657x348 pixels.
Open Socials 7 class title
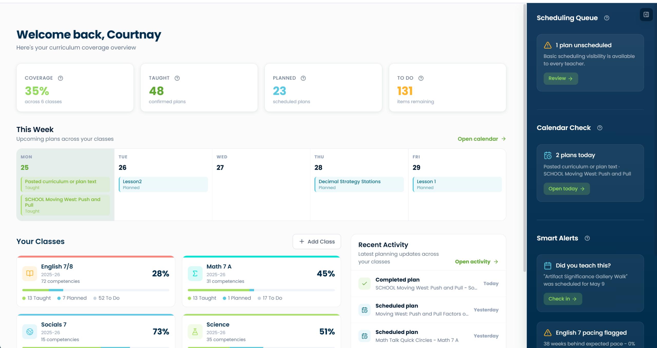pos(54,324)
